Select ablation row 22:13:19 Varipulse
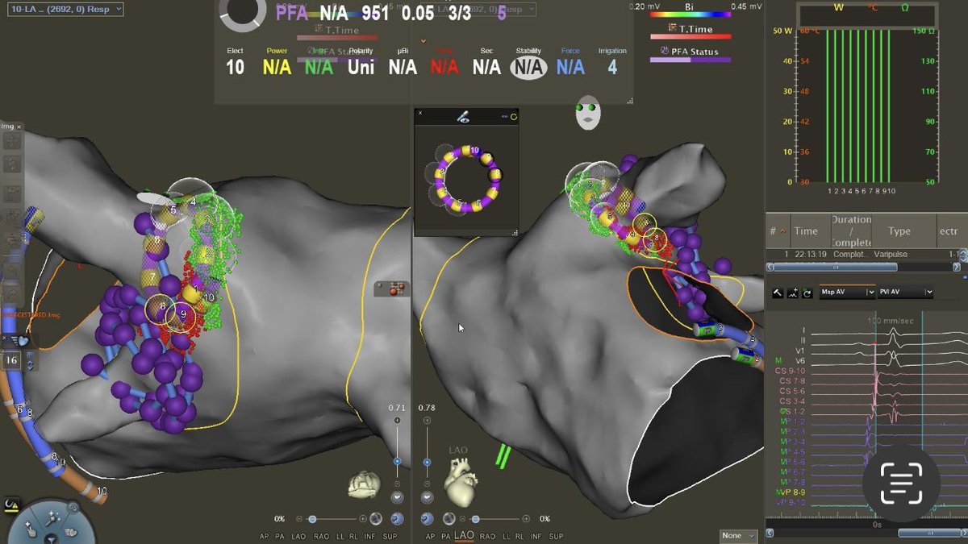The width and height of the screenshot is (968, 544). point(862,255)
